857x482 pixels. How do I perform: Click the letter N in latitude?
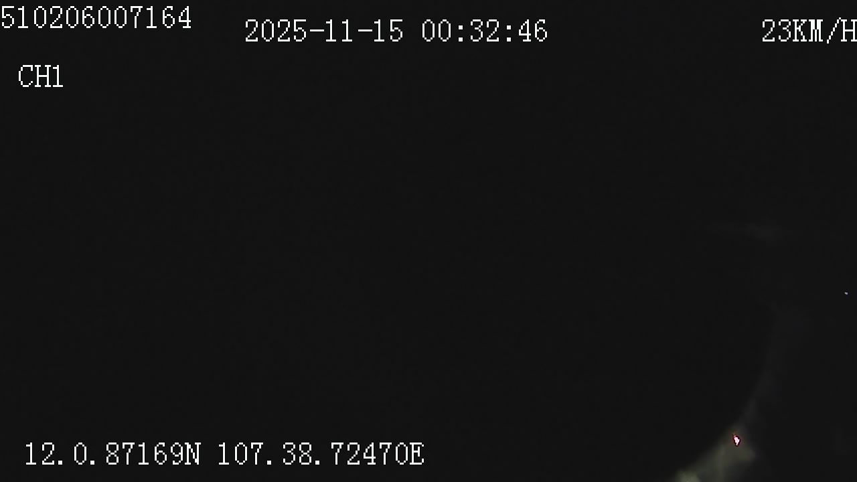(x=192, y=455)
